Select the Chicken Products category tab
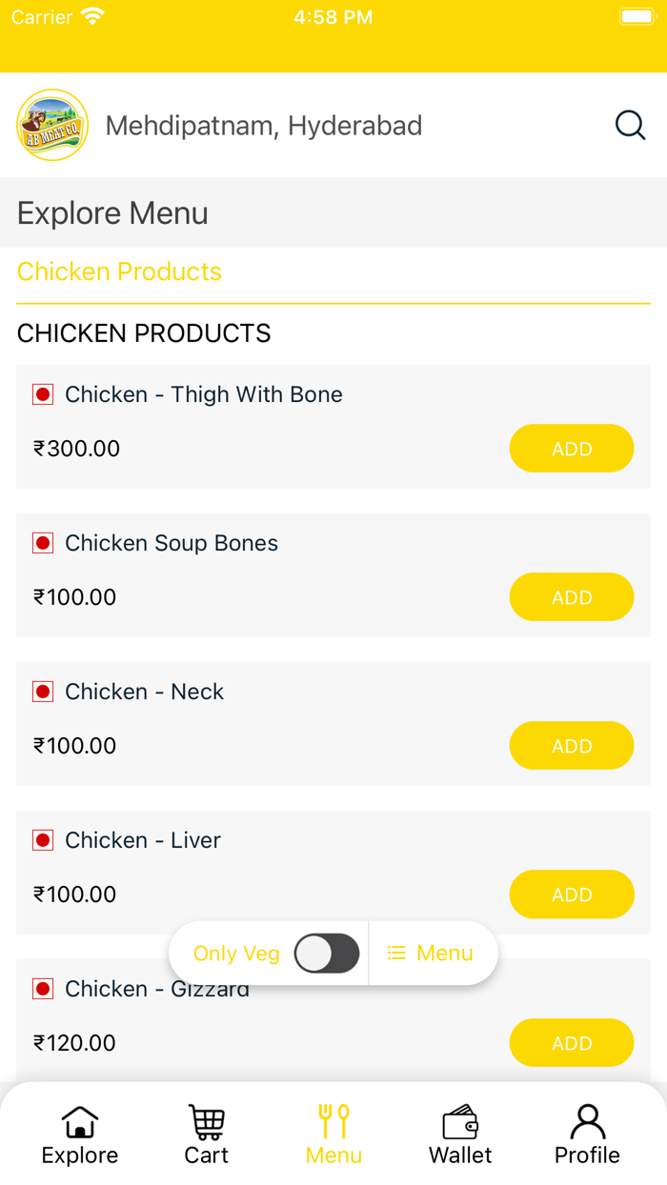 119,271
